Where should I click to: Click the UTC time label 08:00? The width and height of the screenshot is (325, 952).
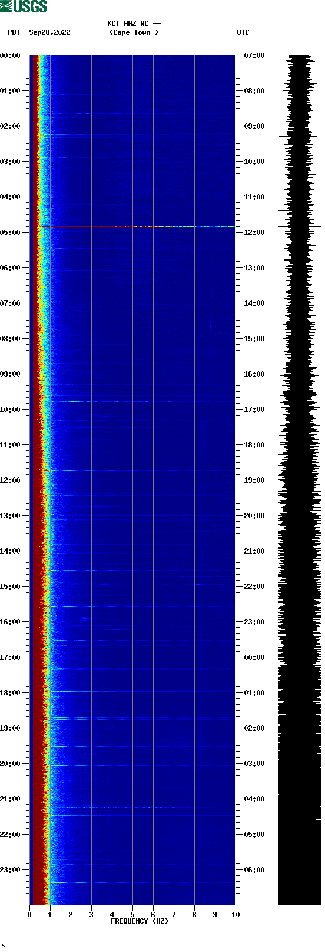[x=254, y=91]
